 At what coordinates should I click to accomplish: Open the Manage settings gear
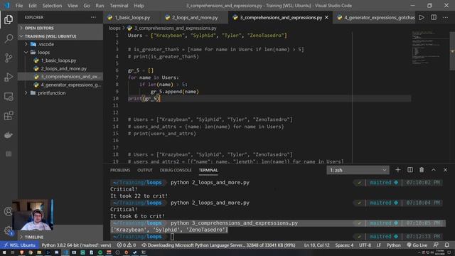tap(9, 231)
